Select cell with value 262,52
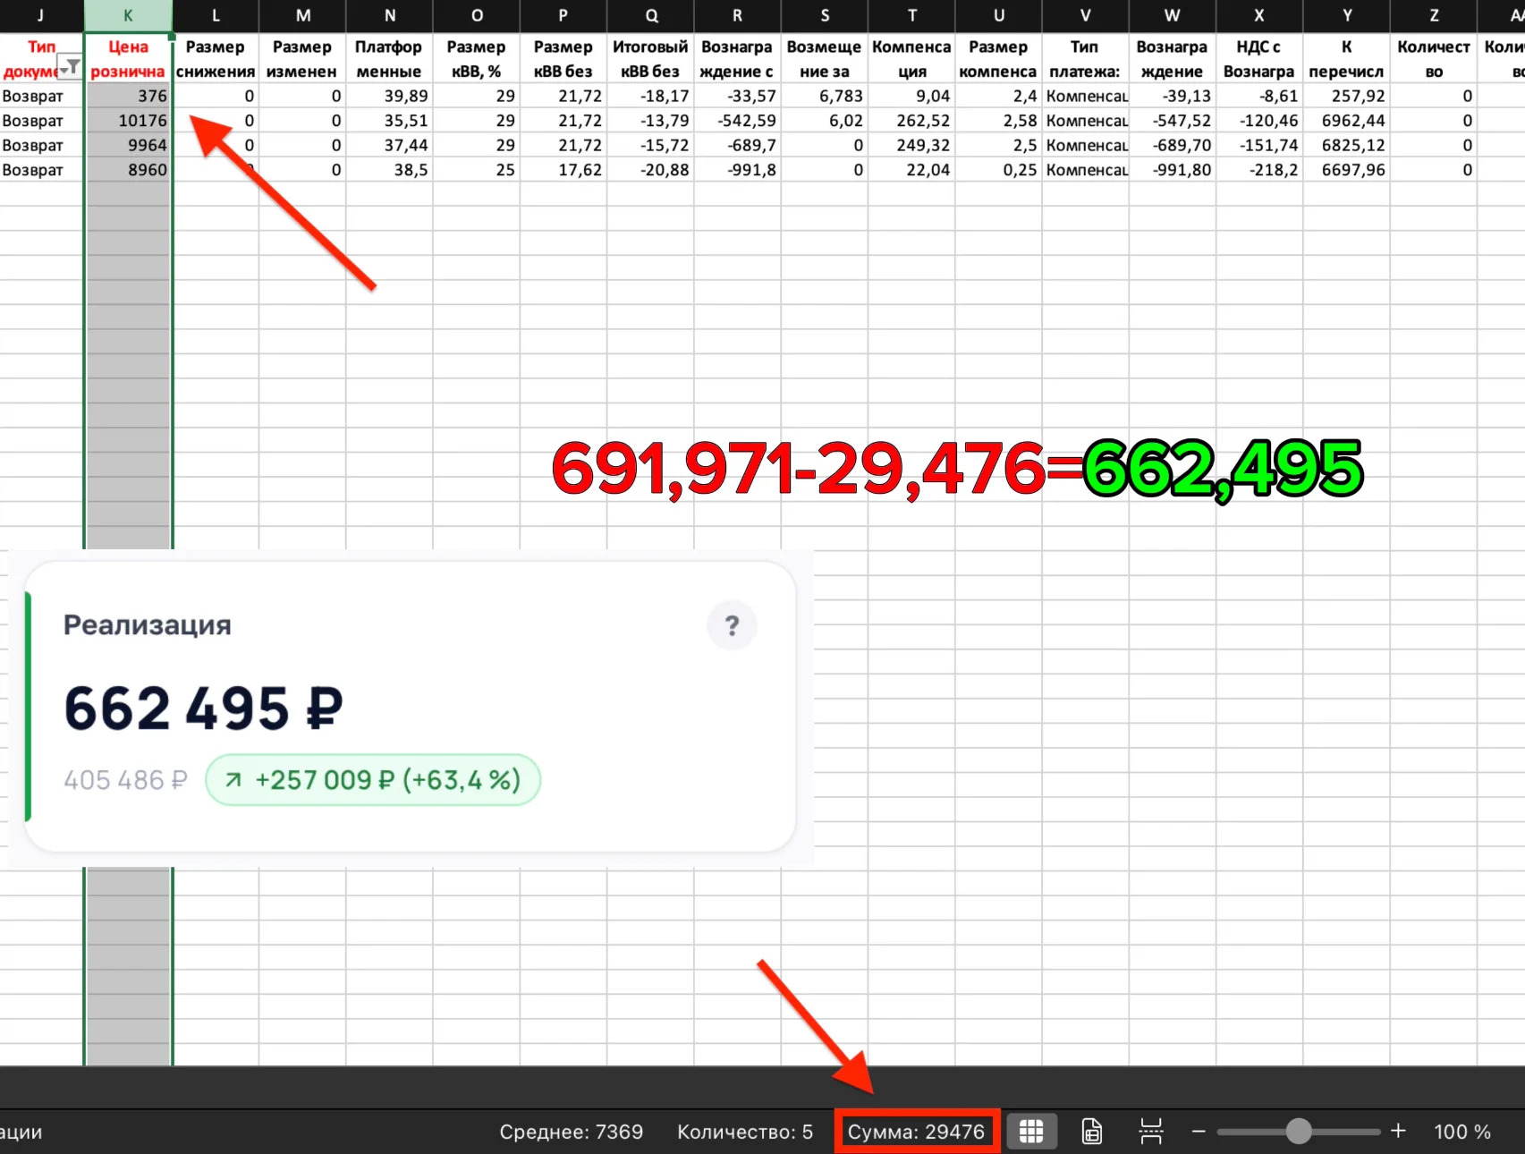 point(911,121)
